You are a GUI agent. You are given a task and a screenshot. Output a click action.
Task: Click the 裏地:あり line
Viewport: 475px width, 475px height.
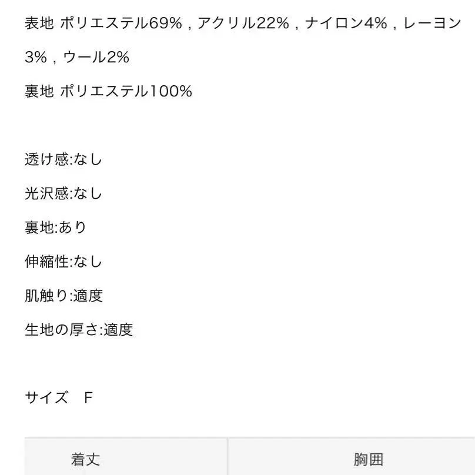56,227
